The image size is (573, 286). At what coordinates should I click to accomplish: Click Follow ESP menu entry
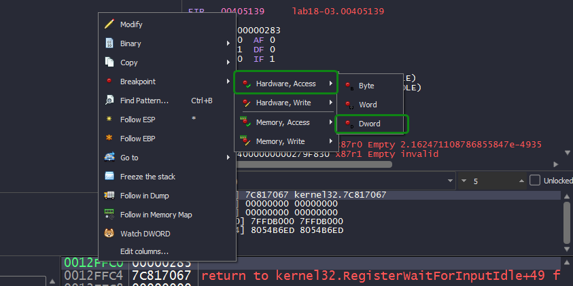click(x=141, y=120)
